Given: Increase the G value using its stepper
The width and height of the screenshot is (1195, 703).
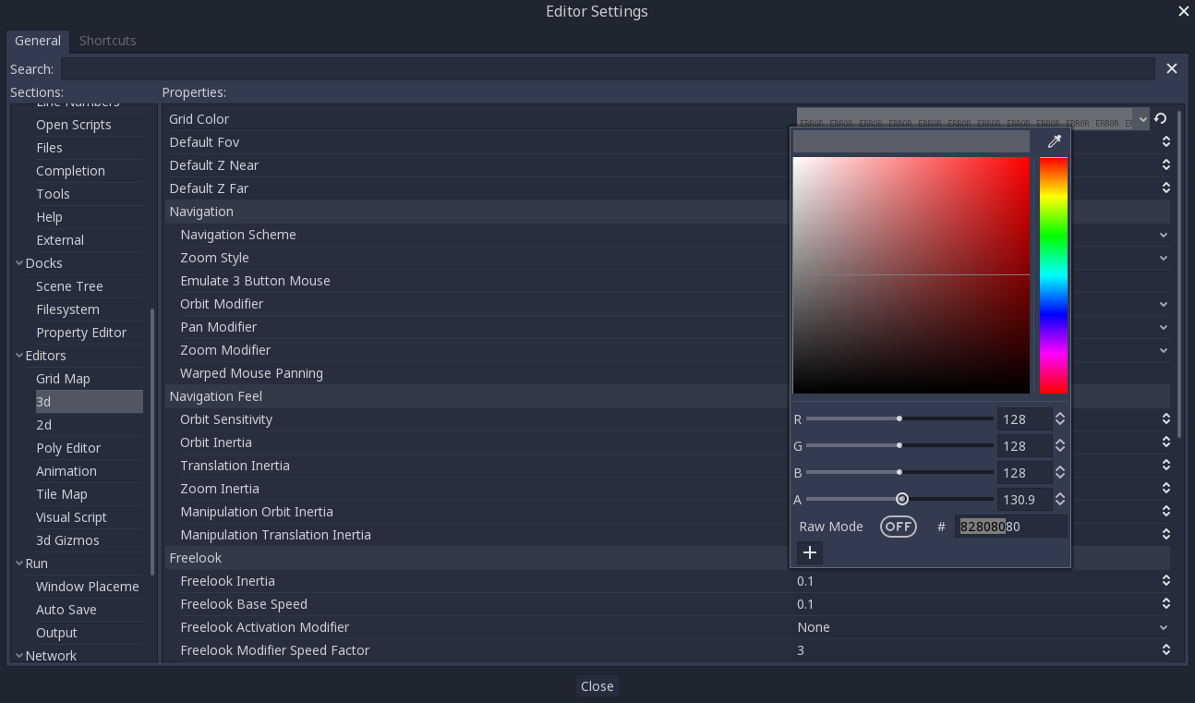Looking at the screenshot, I should click(x=1059, y=442).
